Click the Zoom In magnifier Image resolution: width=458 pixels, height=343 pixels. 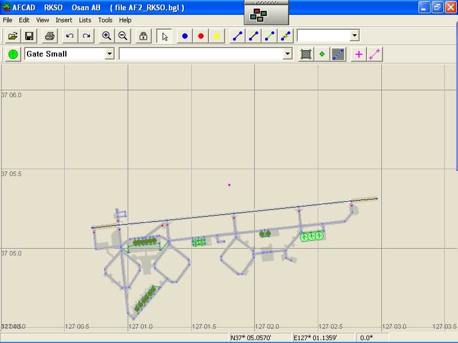pos(106,36)
